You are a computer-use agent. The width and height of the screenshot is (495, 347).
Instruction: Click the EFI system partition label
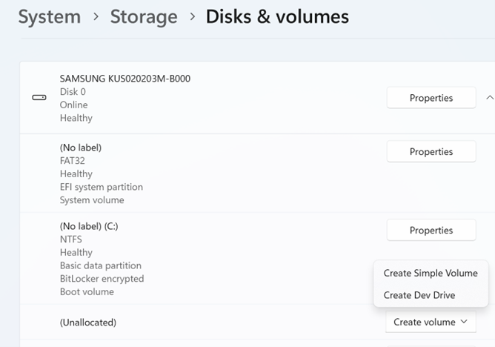coord(102,187)
